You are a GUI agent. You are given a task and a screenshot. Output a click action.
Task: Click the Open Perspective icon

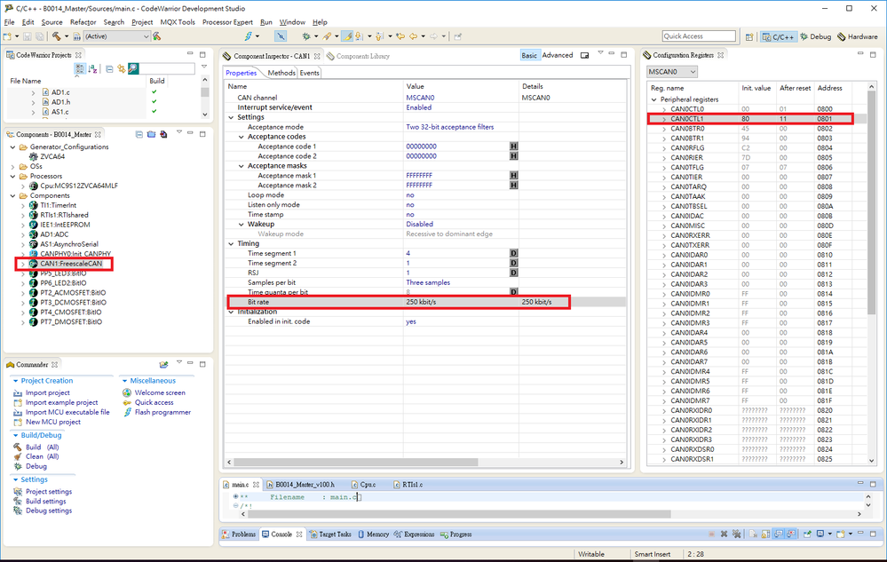(749, 36)
